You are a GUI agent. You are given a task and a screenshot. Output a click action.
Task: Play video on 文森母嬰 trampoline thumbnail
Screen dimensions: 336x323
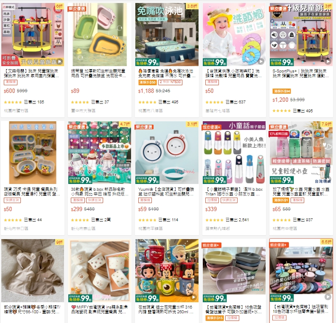pos(60,61)
